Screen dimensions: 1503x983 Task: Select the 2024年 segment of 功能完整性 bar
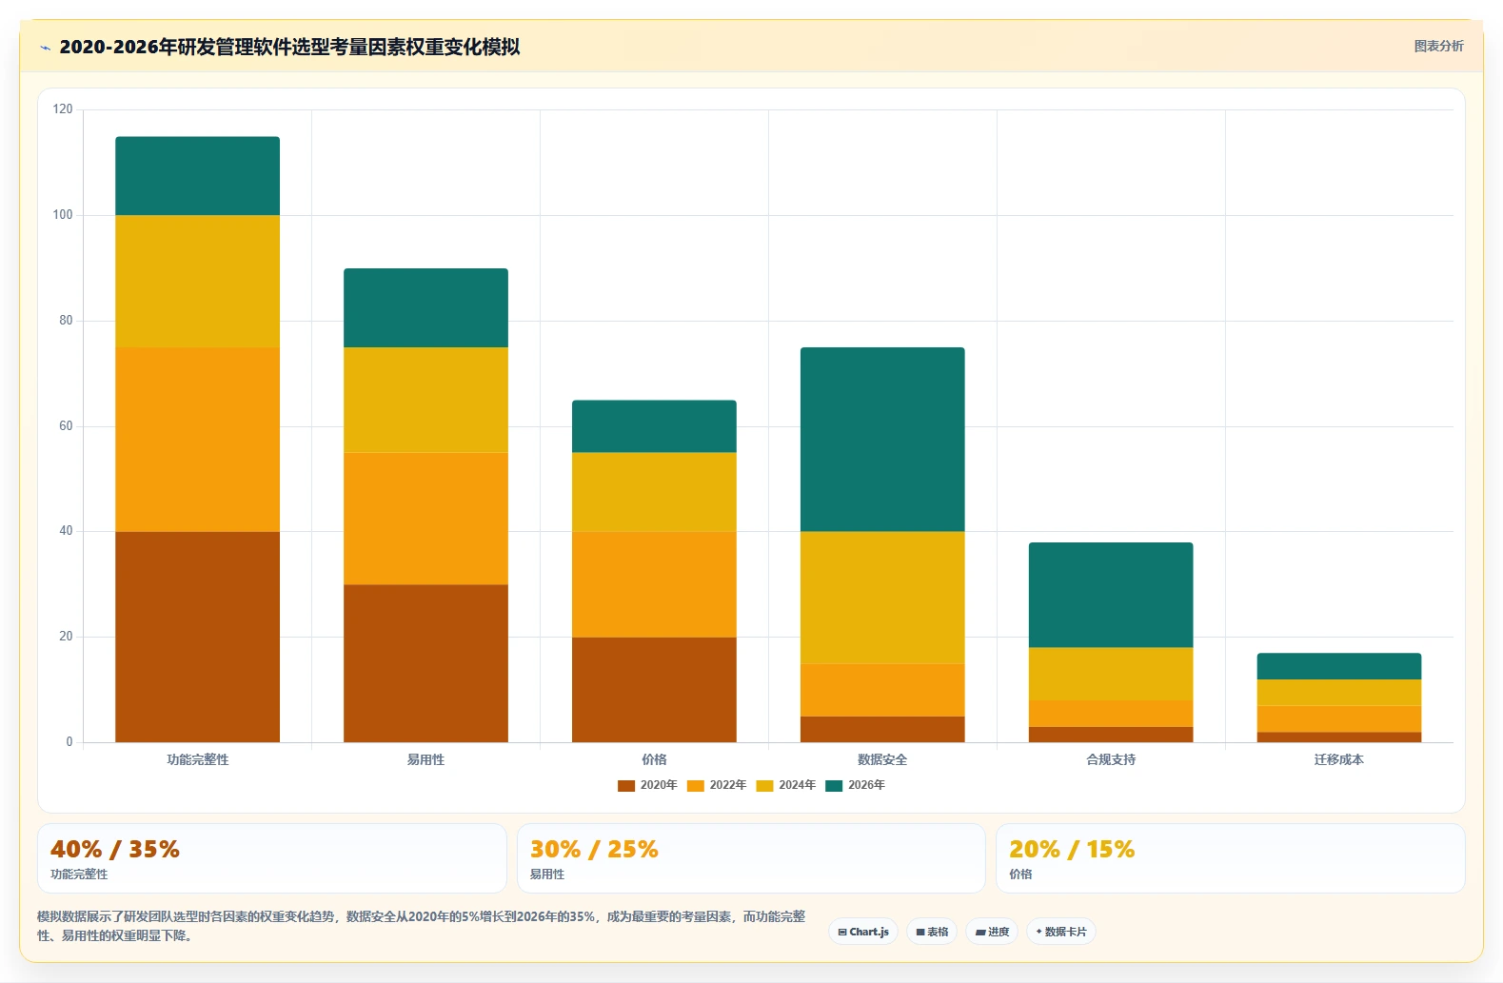[198, 282]
